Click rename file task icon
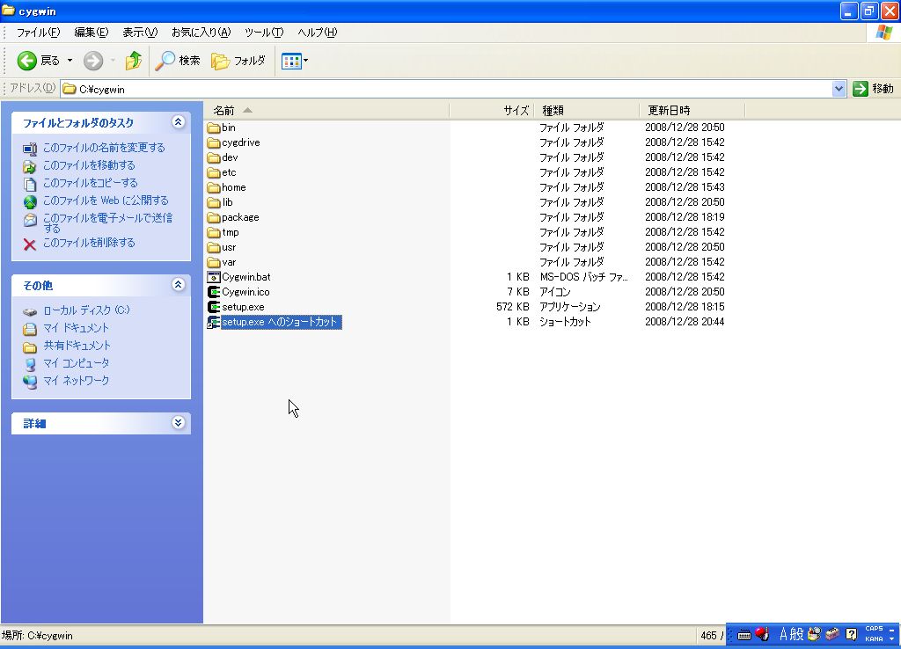The width and height of the screenshot is (901, 649). click(30, 149)
